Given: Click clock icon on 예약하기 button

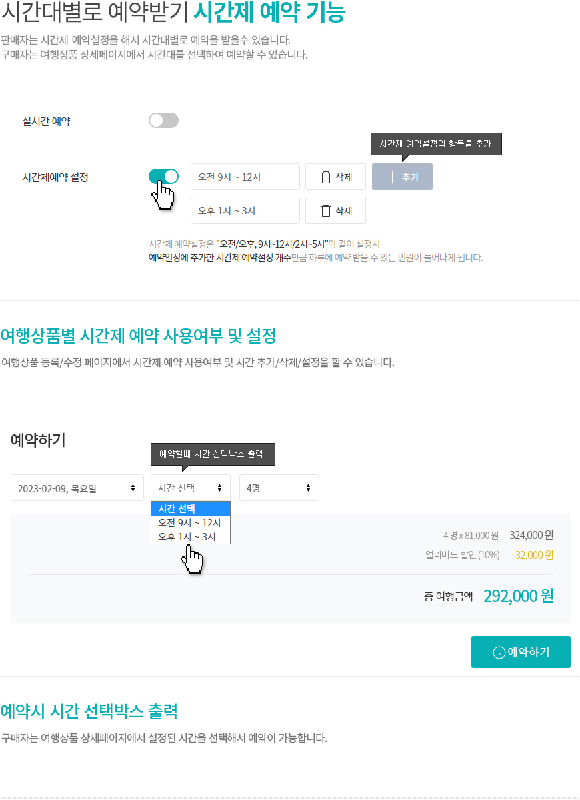Looking at the screenshot, I should [499, 652].
